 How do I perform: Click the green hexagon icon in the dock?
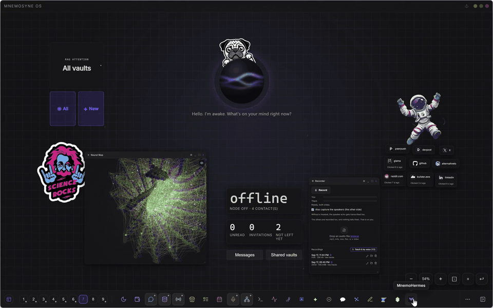click(397, 299)
